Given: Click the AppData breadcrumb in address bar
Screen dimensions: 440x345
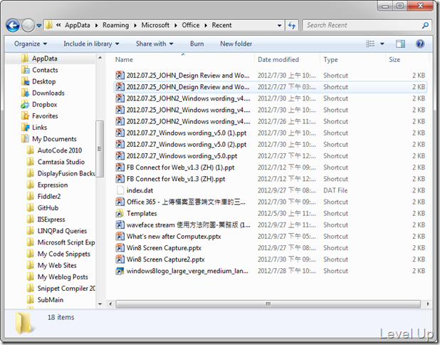Looking at the screenshot, I should pos(78,25).
